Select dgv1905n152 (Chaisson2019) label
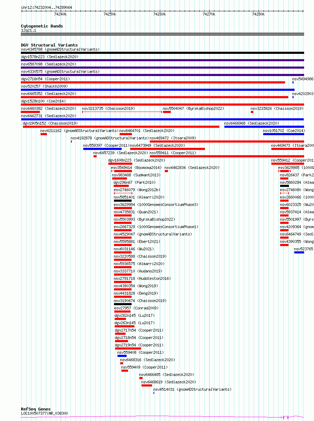The height and width of the screenshot is (421, 314). click(50, 124)
